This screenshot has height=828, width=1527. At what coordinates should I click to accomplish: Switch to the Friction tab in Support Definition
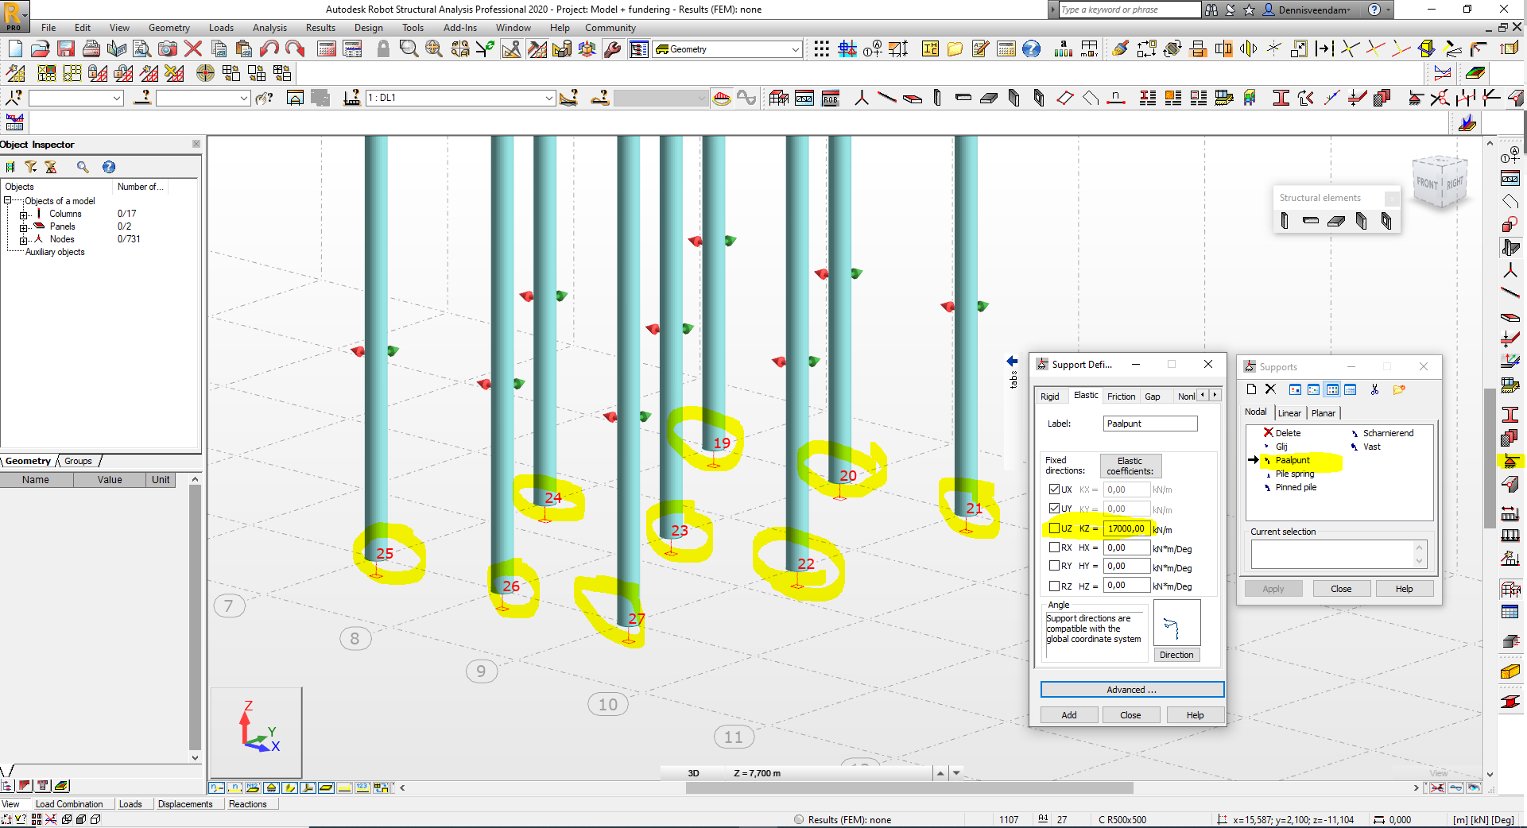pyautogui.click(x=1121, y=396)
